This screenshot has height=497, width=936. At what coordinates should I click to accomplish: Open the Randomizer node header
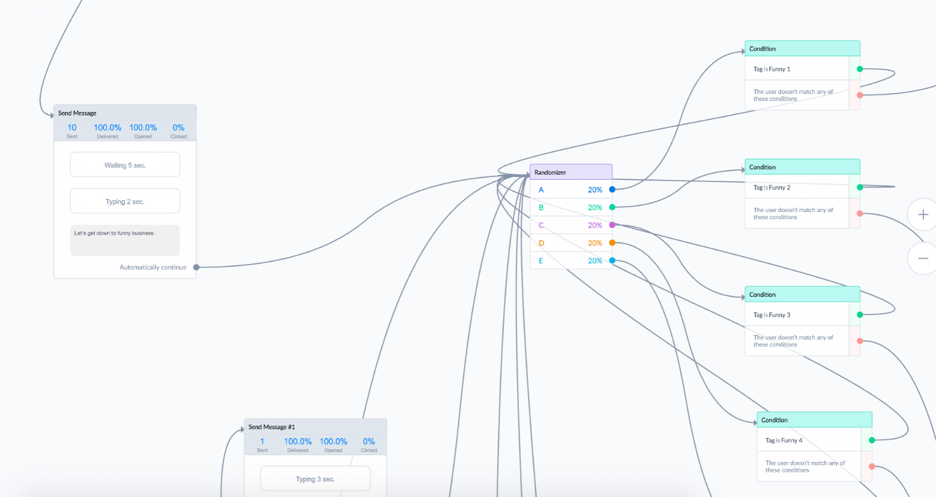[571, 172]
